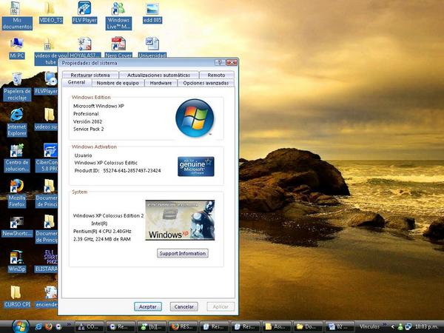Launch the CiberControl 5.0 PRO shortcut
This screenshot has width=444, height=333.
coord(48,158)
